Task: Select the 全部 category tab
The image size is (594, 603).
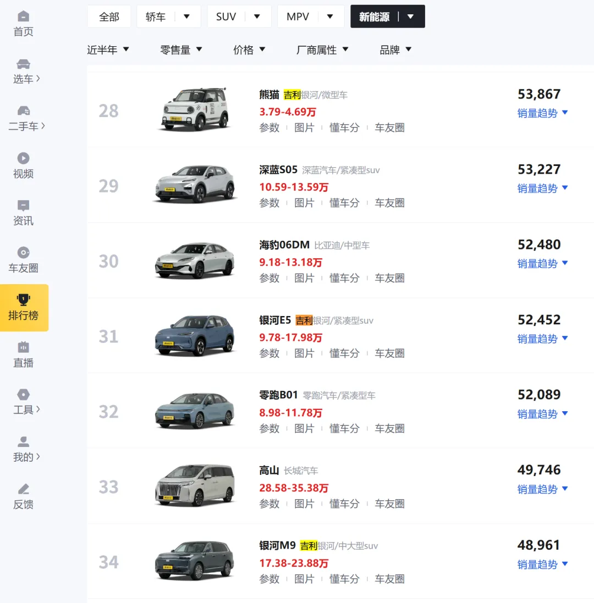Action: (109, 17)
